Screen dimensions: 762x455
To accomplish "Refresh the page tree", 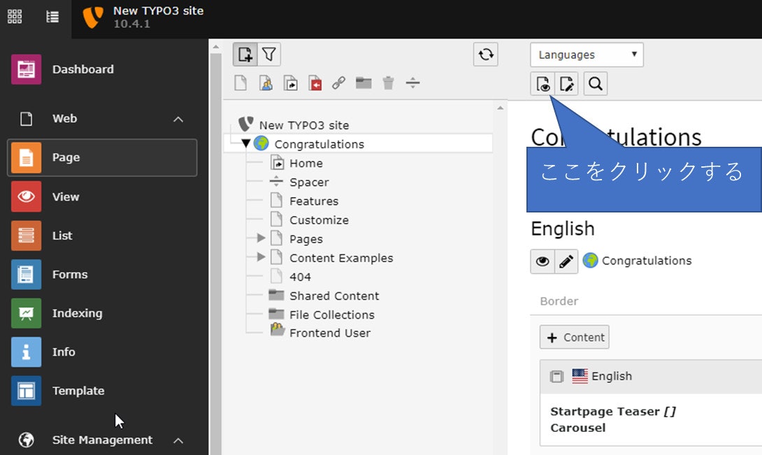I will pyautogui.click(x=485, y=54).
